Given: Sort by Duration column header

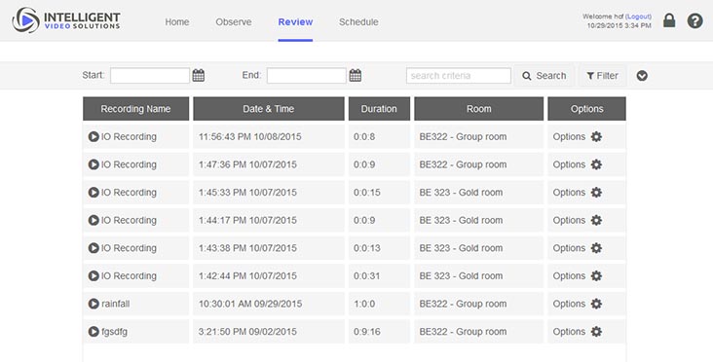Looking at the screenshot, I should [379, 109].
